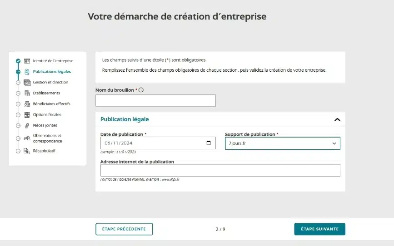Open Observations et correspondance step label

47,138
